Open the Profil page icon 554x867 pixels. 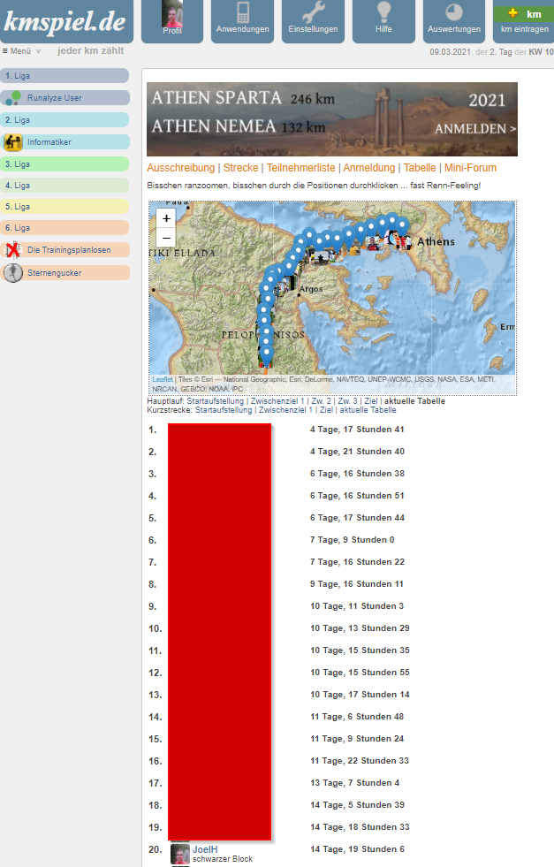pos(171,20)
